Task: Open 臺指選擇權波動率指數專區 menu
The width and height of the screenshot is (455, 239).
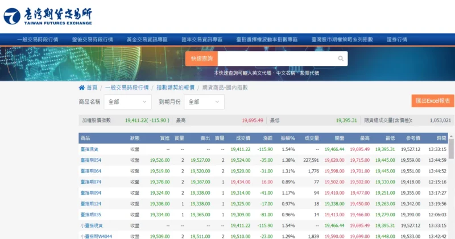Action: click(x=267, y=40)
